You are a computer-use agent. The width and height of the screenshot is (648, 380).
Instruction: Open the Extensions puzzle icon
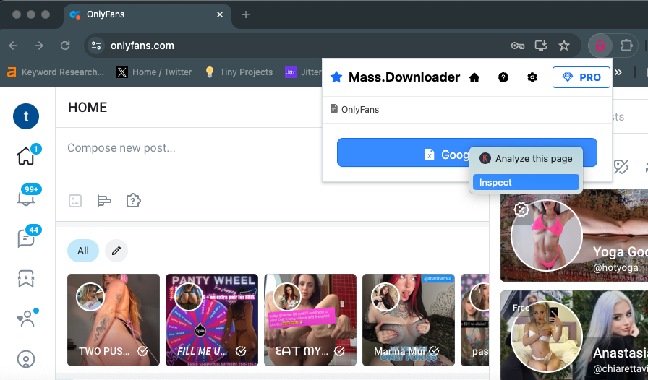coord(626,45)
